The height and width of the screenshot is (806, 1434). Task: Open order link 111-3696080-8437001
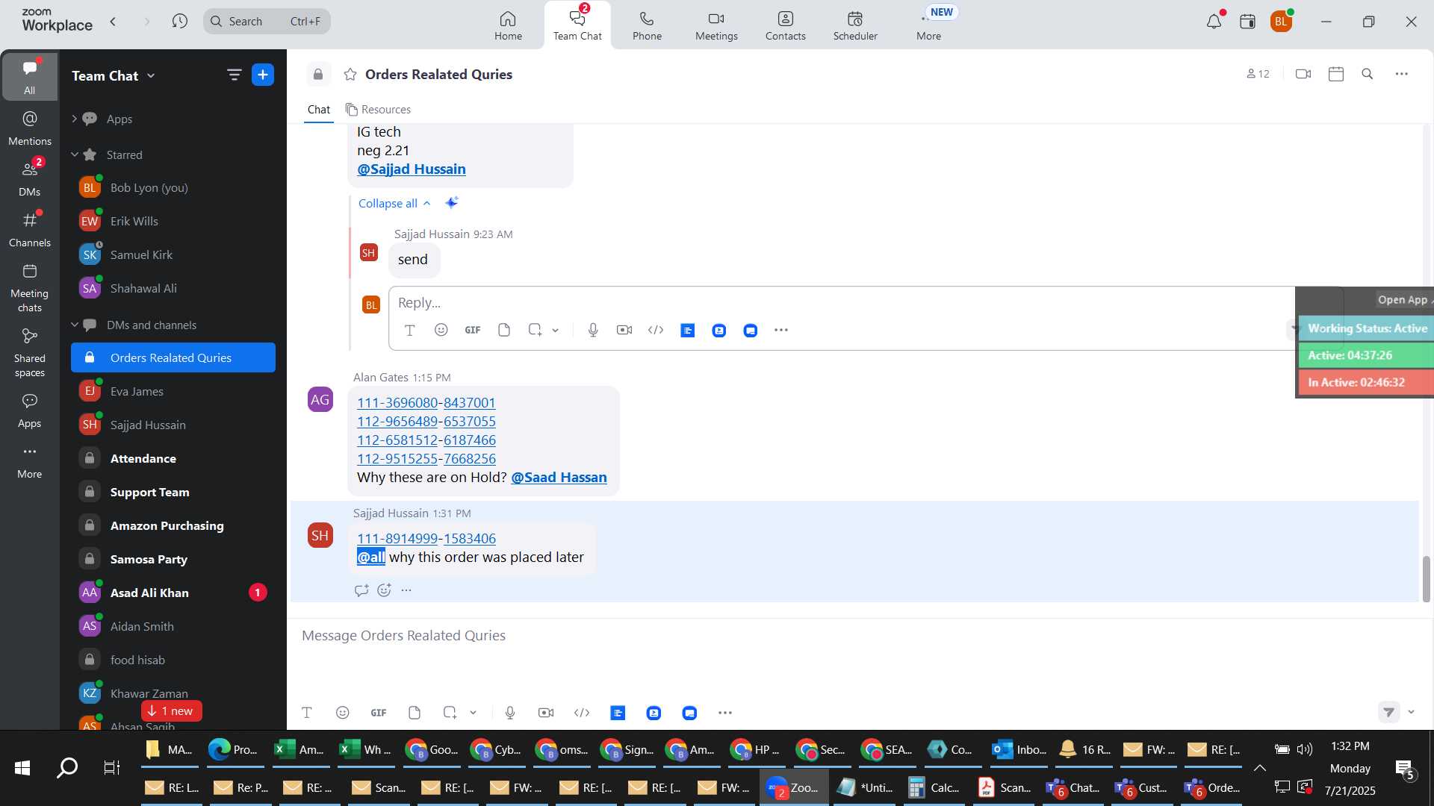(x=426, y=403)
